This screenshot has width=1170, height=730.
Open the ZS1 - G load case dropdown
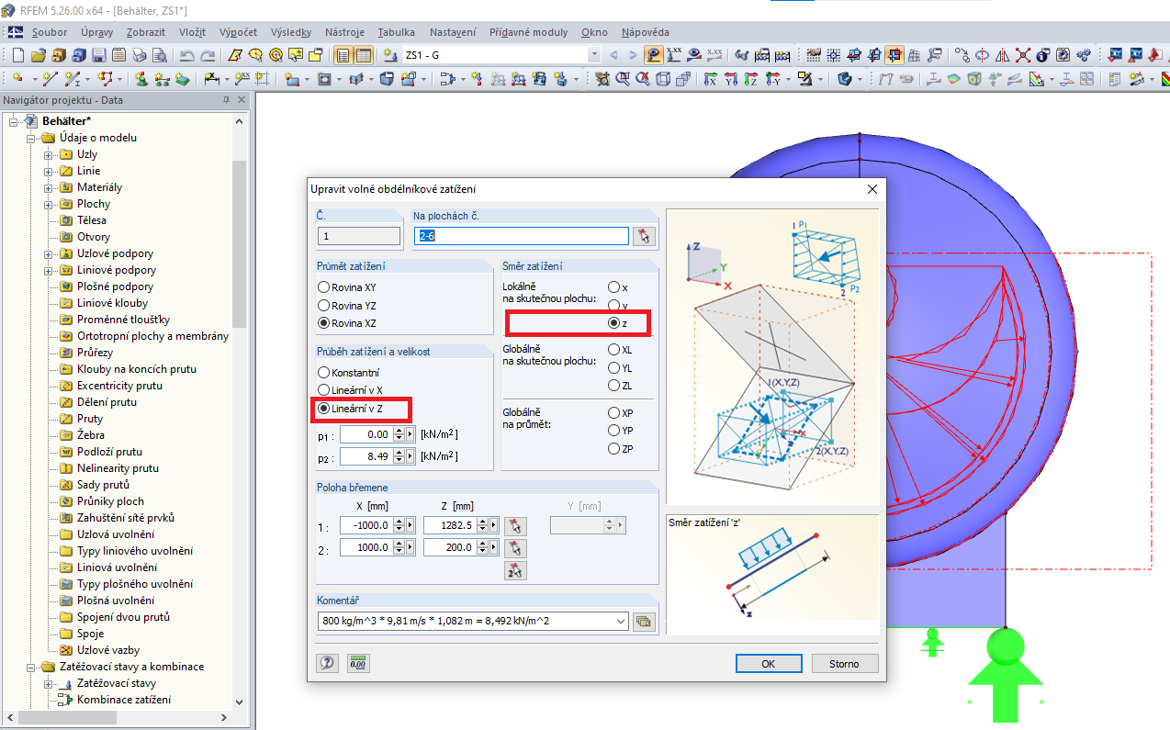click(594, 55)
